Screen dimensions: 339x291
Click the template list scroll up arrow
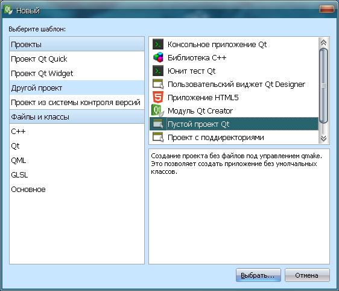click(x=323, y=43)
